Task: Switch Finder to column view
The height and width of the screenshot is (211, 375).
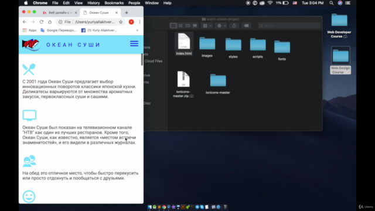Action: (187, 26)
